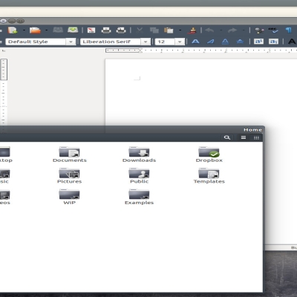
Task: Create a new Writer document
Action: coord(13,30)
